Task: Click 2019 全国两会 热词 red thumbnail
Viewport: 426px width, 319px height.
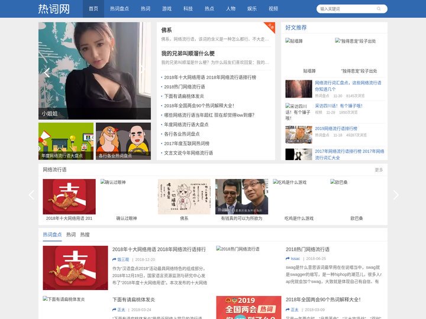Action: pos(248,307)
